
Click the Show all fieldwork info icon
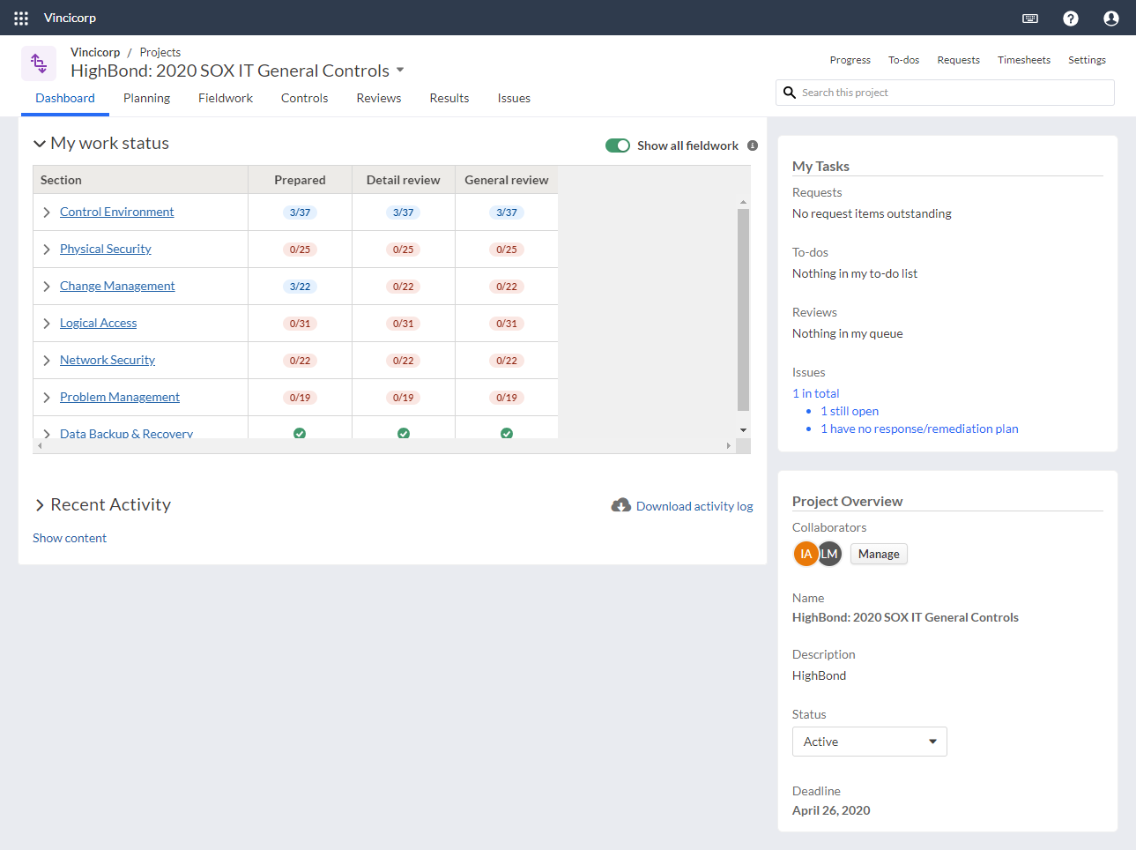753,145
